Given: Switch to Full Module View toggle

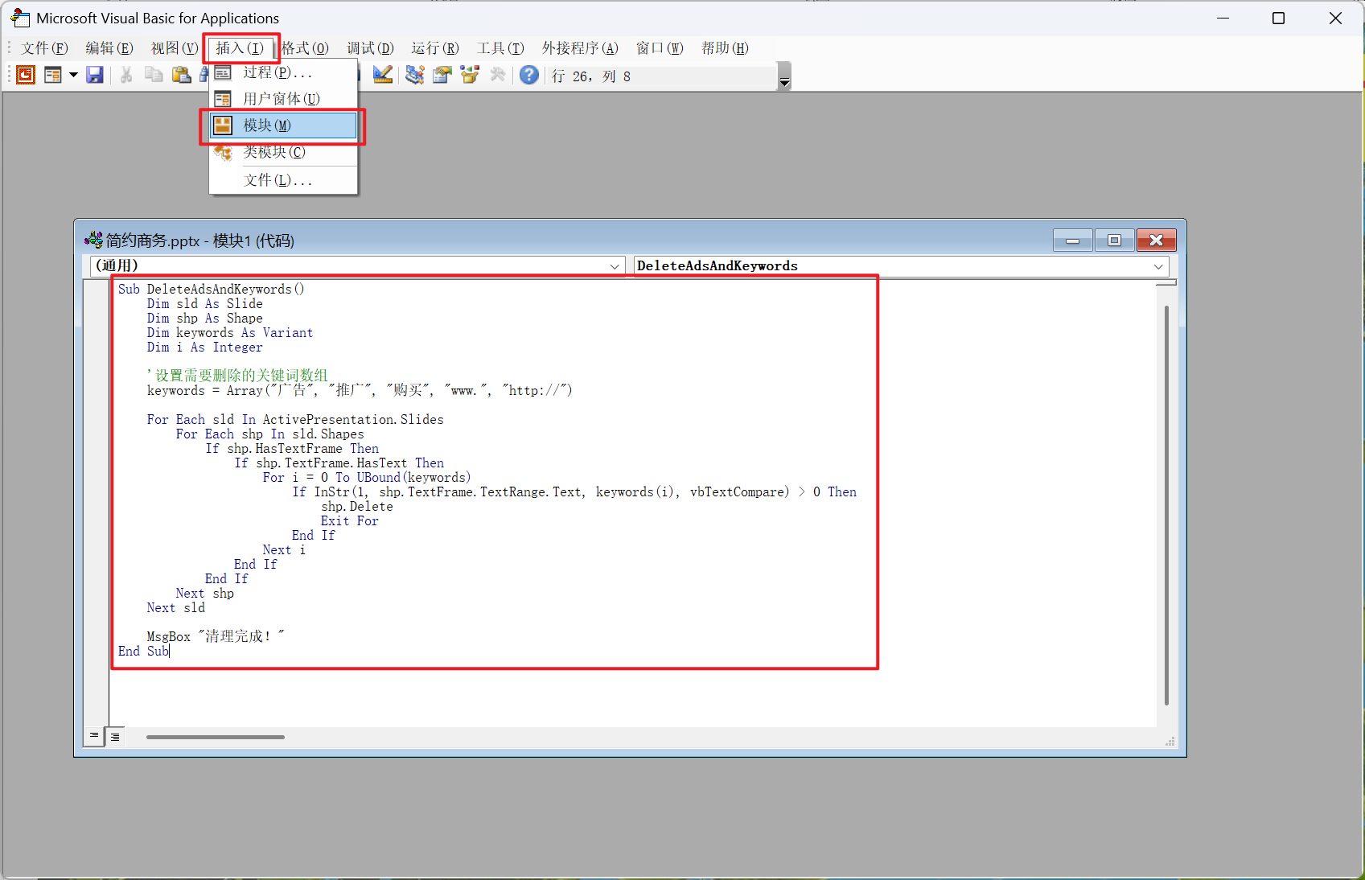Looking at the screenshot, I should pos(116,736).
